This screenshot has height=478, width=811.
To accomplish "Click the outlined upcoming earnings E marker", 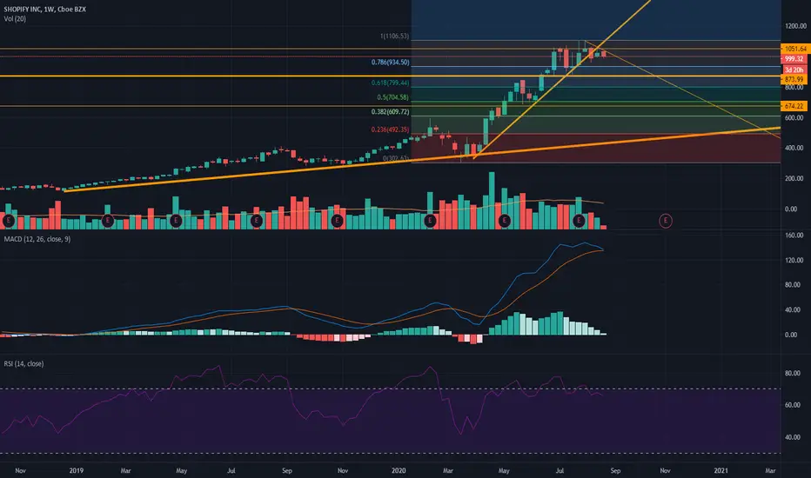I will (x=666, y=221).
